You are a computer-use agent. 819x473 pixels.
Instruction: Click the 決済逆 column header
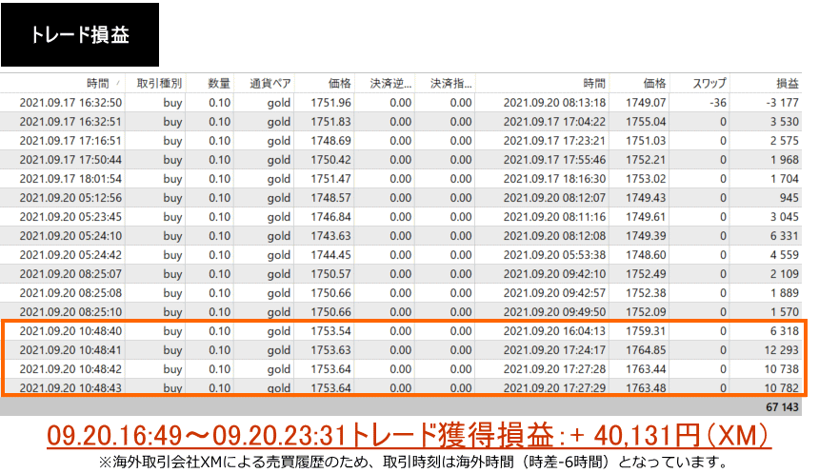coord(387,84)
